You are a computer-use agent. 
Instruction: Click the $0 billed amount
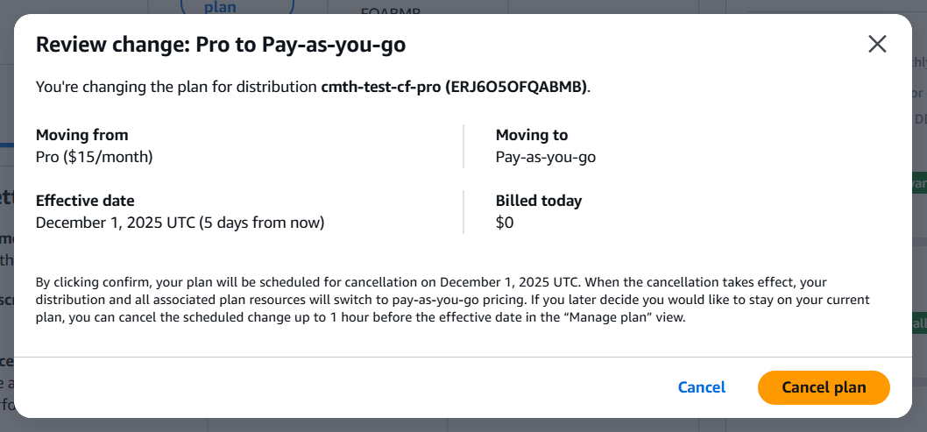[505, 223]
